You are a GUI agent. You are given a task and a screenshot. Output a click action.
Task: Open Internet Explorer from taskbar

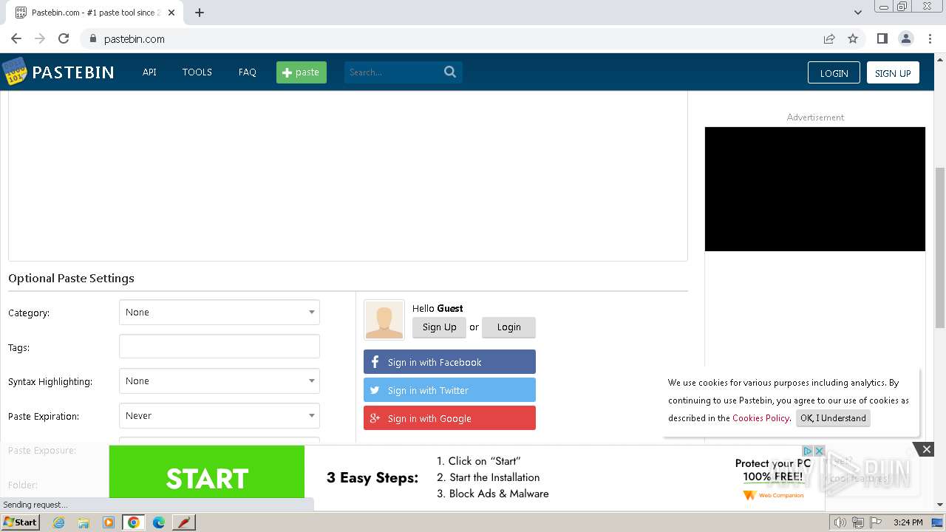58,522
